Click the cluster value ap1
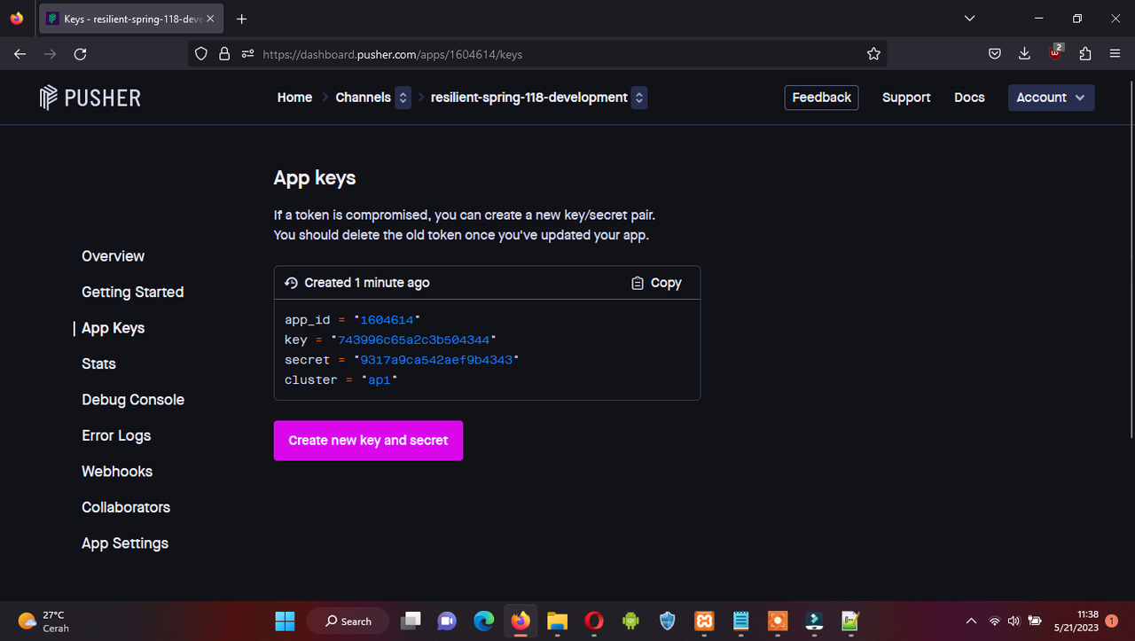Viewport: 1135px width, 641px height. (380, 379)
